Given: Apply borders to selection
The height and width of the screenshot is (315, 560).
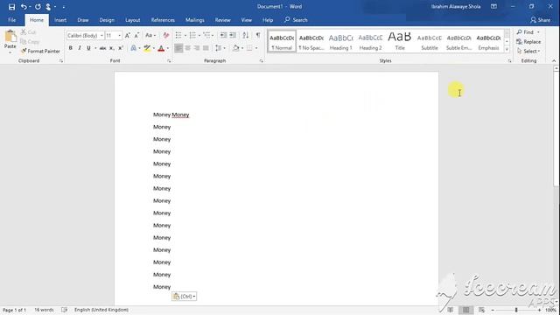Looking at the screenshot, I should click(x=249, y=48).
